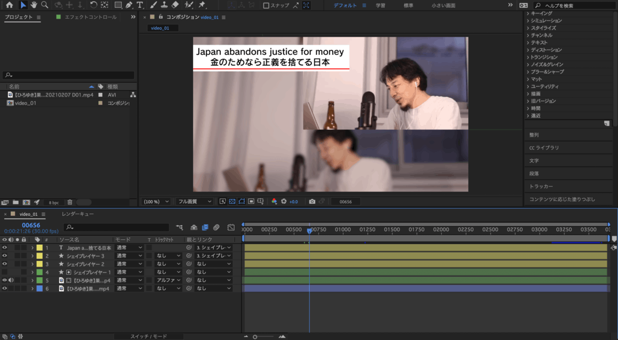Screen dimensions: 618x340
Task: Open the 段落 panel
Action: coord(534,174)
